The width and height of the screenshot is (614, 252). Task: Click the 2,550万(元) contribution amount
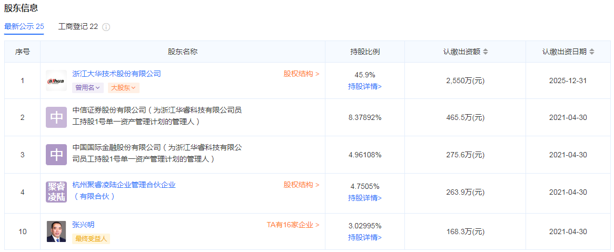pyautogui.click(x=466, y=80)
